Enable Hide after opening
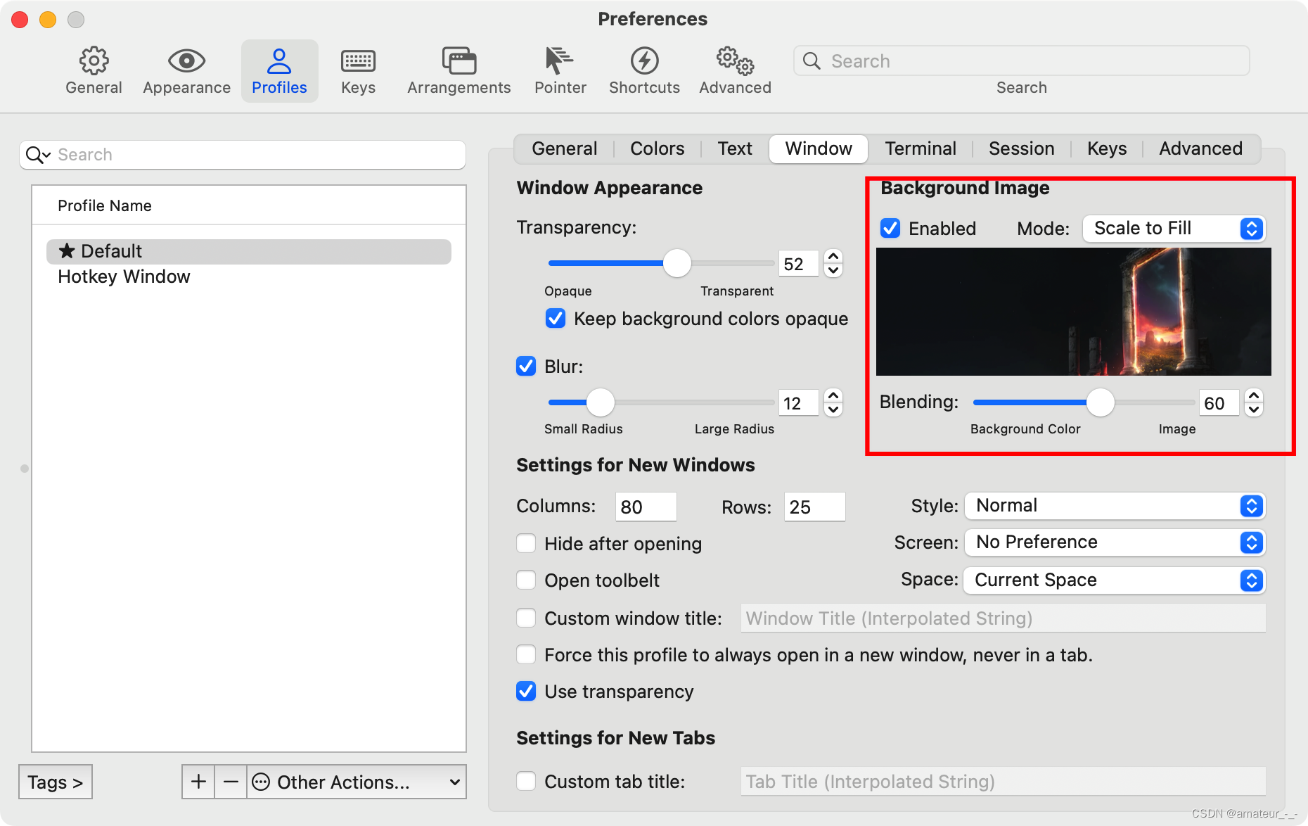The image size is (1308, 826). pyautogui.click(x=526, y=544)
